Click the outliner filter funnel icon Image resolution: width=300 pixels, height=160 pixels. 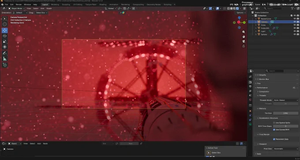pyautogui.click(x=292, y=8)
